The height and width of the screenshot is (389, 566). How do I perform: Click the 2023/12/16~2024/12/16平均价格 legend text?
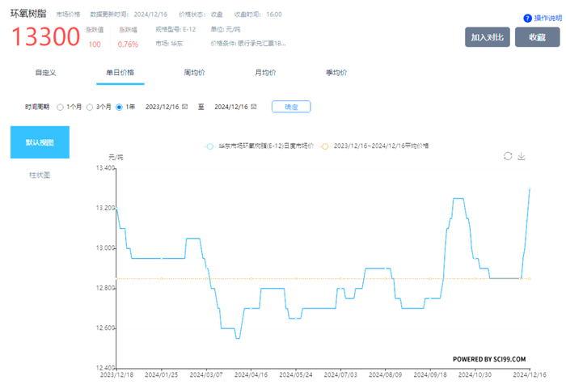[381, 146]
